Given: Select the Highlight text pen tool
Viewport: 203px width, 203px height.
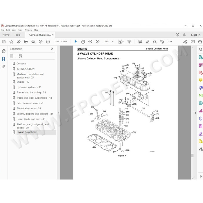Looking at the screenshot, I should pos(147,41).
